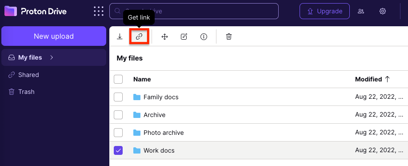
Task: Check the Family docs row checkbox
Action: tap(118, 97)
